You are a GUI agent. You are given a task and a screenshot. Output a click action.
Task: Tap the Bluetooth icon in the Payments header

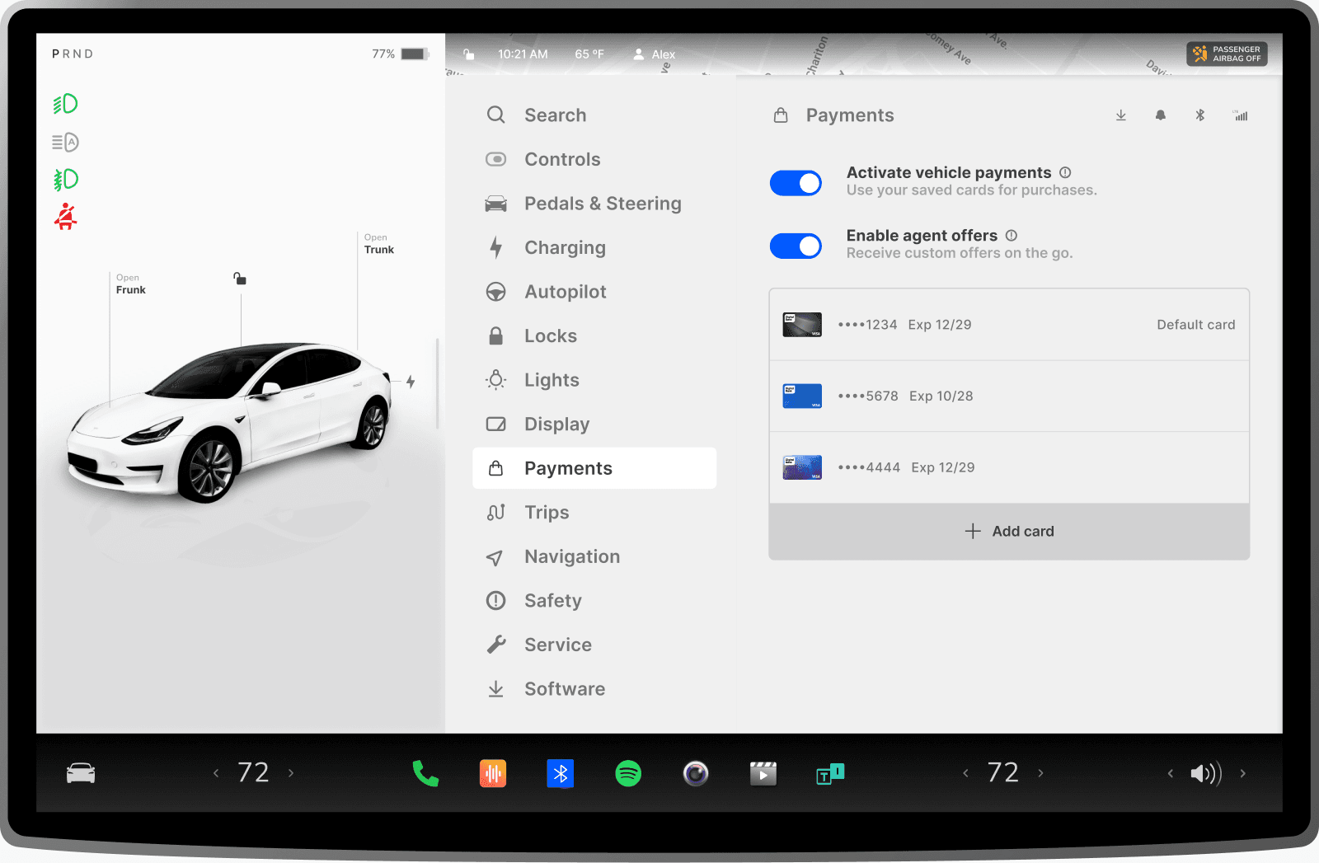pos(1200,115)
